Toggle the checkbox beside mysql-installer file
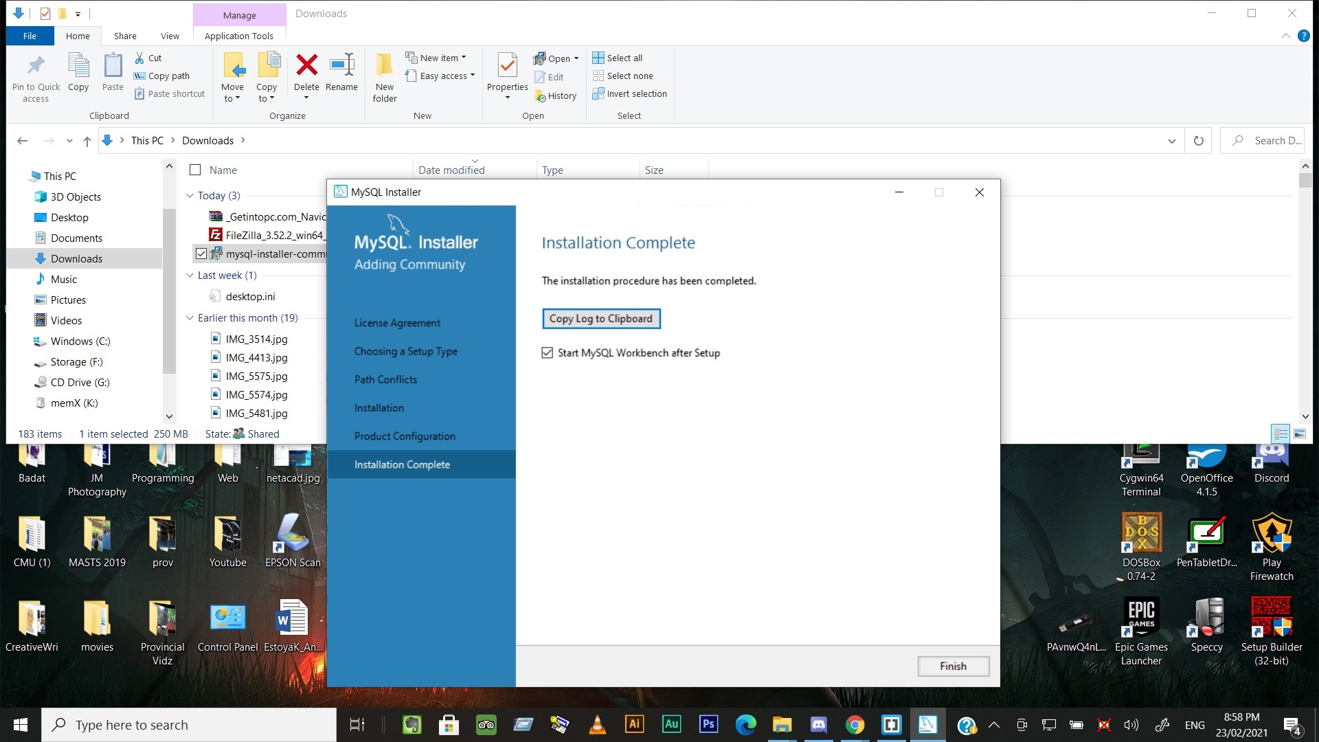Viewport: 1319px width, 742px height. click(x=201, y=254)
